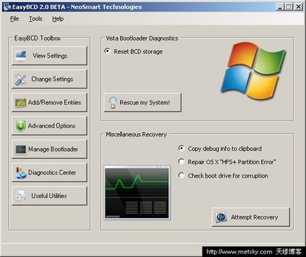Viewport: 306px width, 257px height.
Task: Click Rescue my System! text
Action: pos(145,103)
